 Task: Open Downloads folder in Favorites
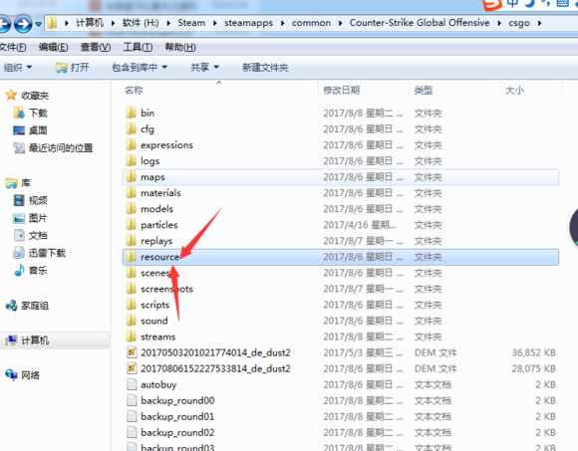(x=31, y=113)
